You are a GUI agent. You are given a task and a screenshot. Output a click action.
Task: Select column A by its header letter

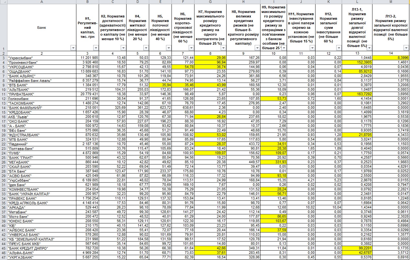(42, 2)
